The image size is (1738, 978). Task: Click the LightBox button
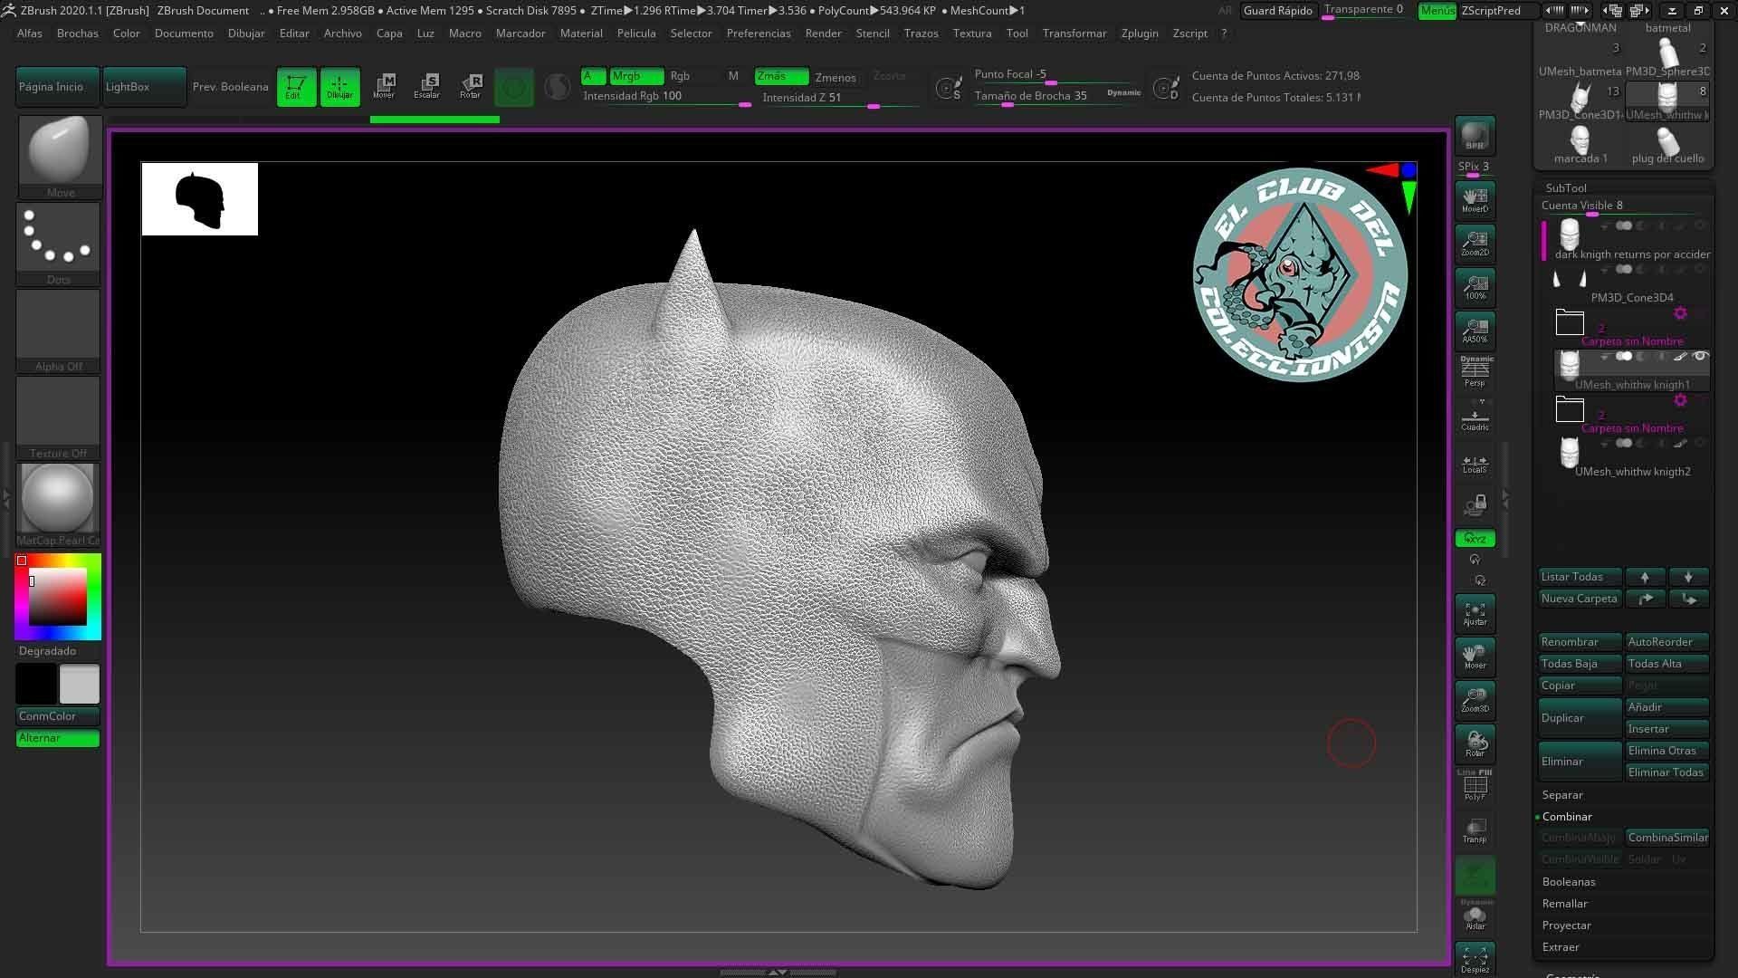tap(144, 87)
